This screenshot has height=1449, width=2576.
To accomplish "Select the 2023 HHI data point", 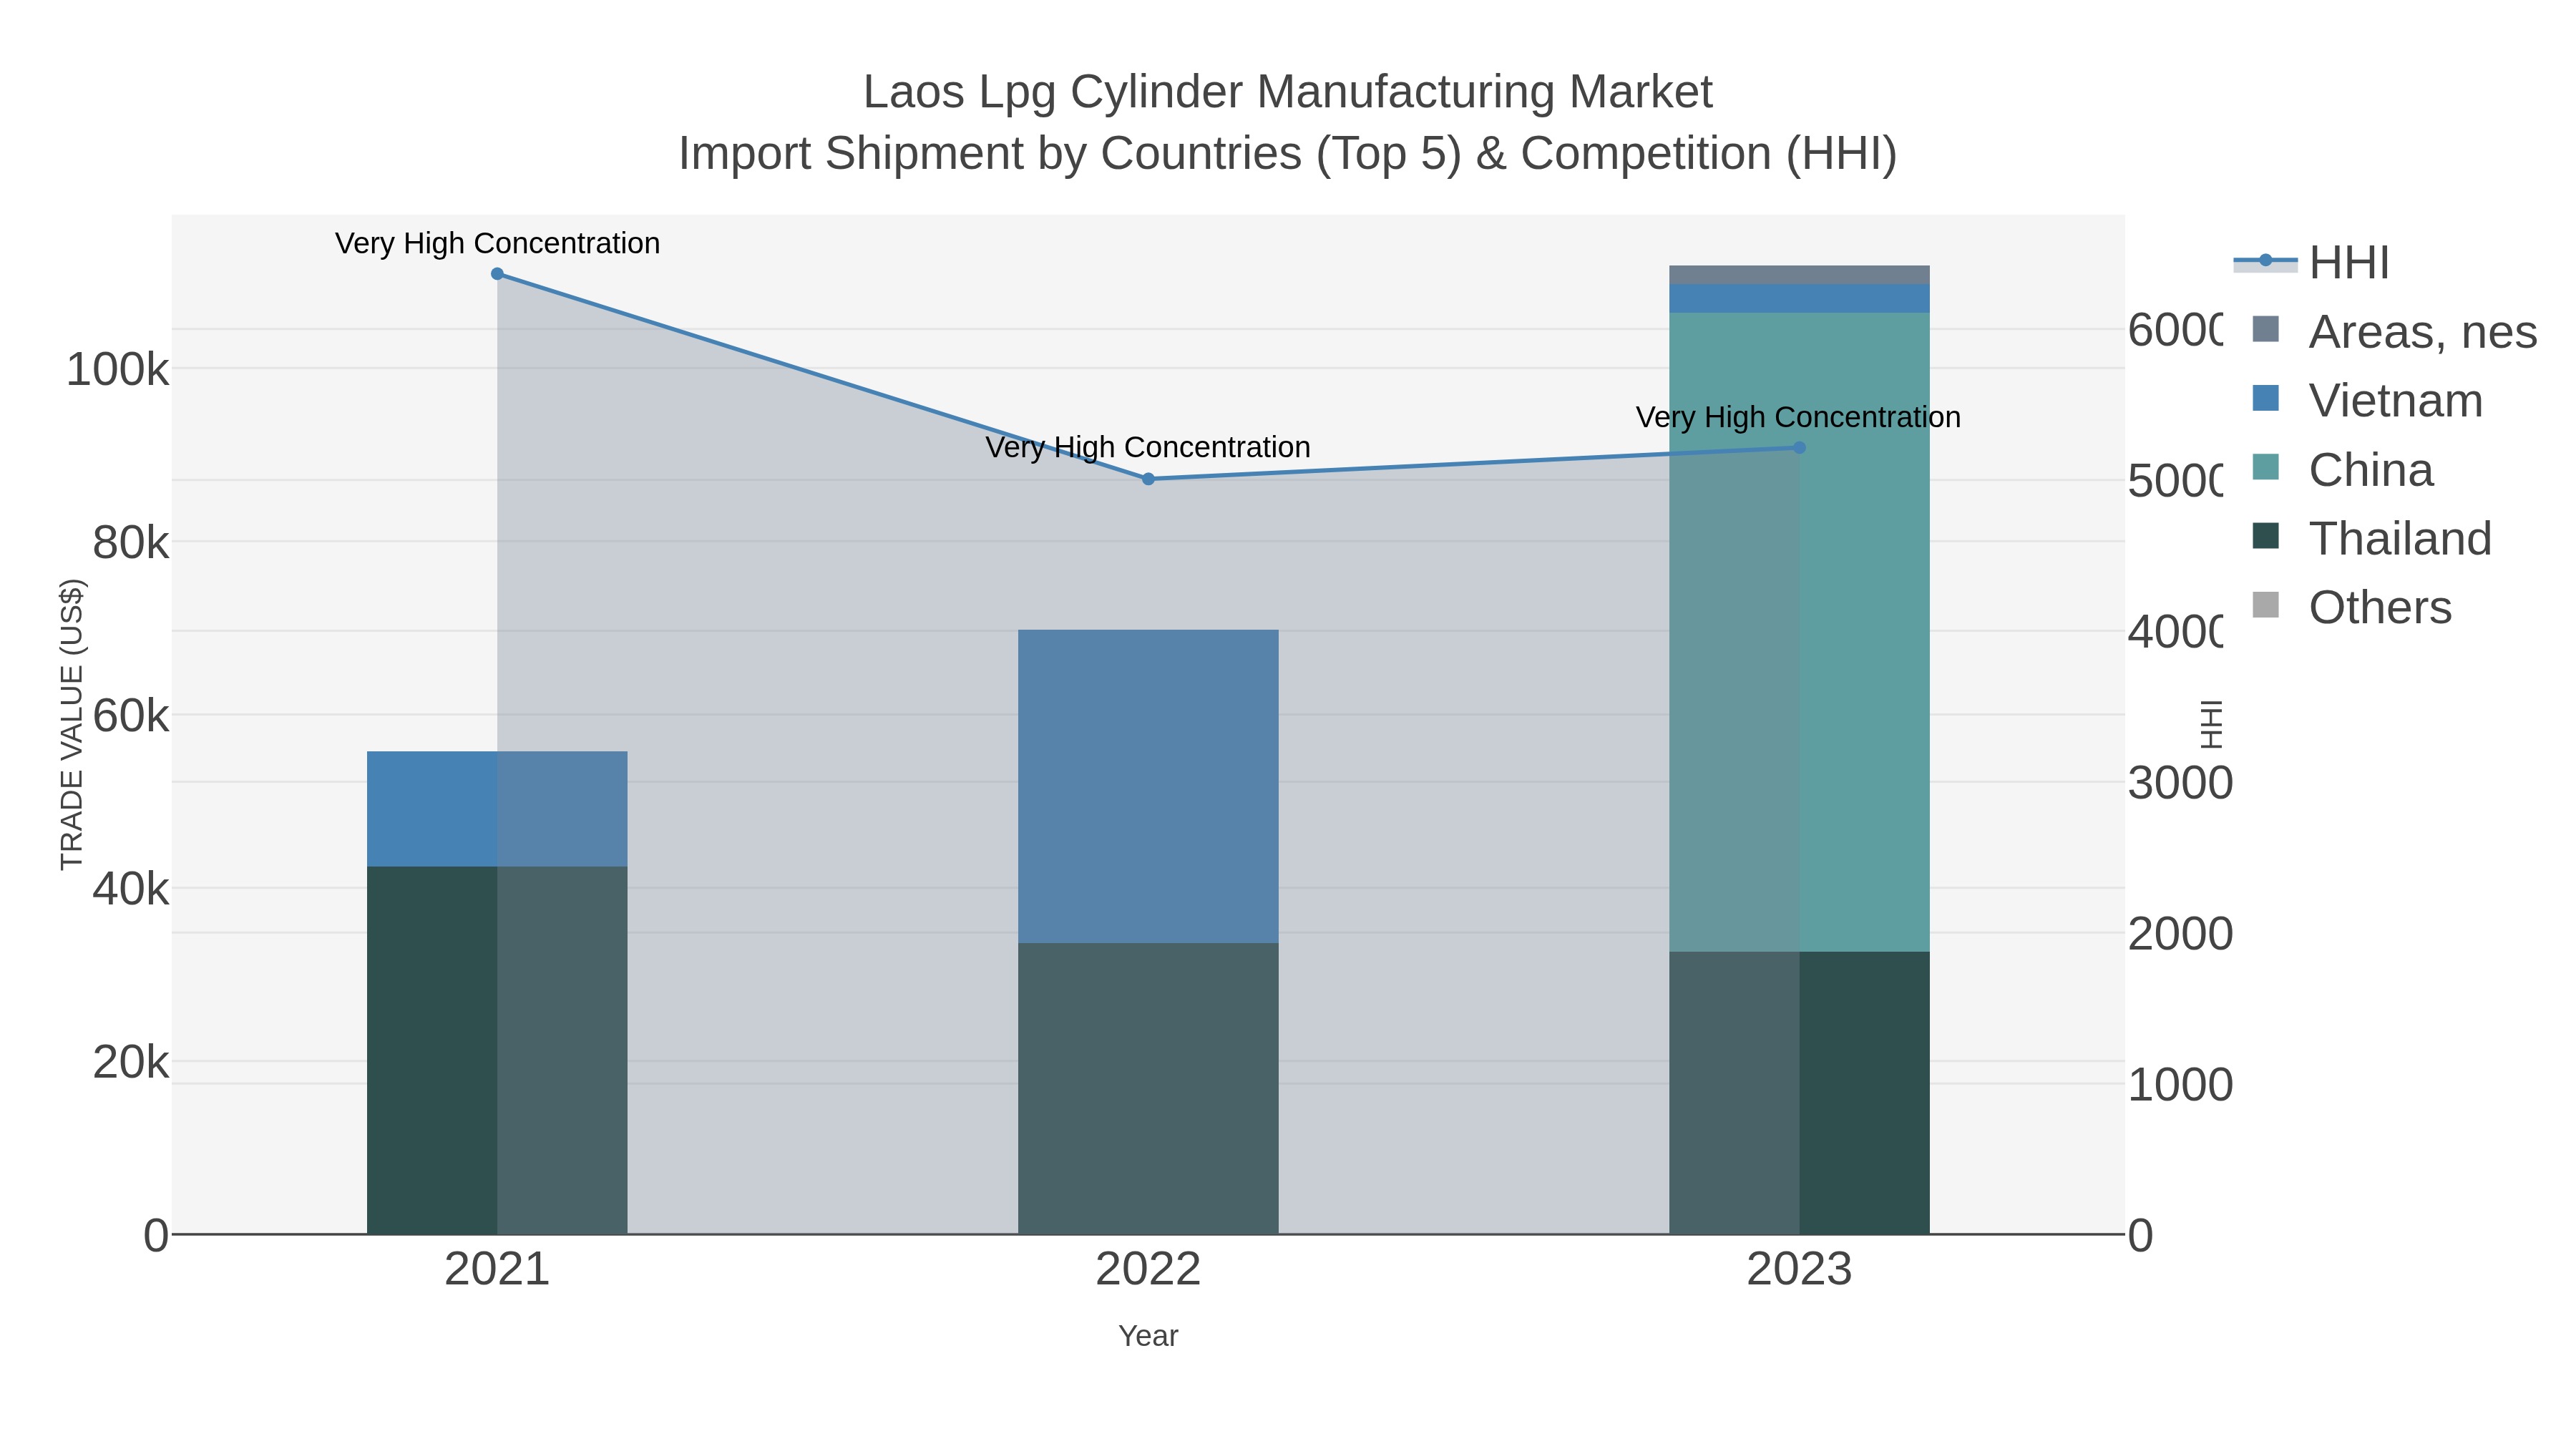I will [x=1799, y=448].
